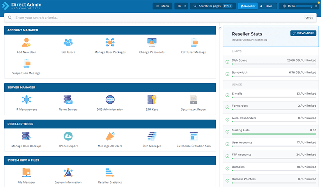
Task: Click the FTP Accounts status check icon
Action: click(227, 156)
